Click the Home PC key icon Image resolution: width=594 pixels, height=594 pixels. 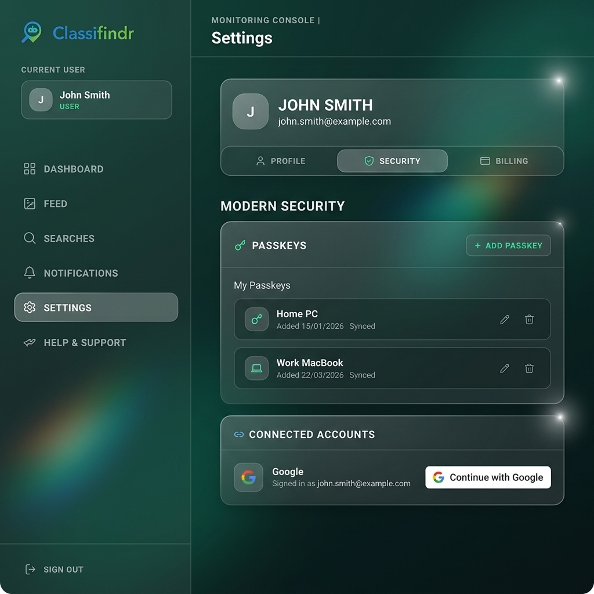click(256, 320)
